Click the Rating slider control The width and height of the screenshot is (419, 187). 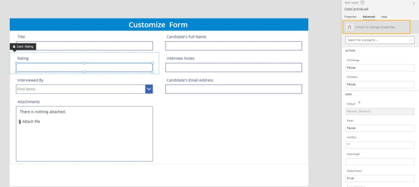(x=84, y=67)
